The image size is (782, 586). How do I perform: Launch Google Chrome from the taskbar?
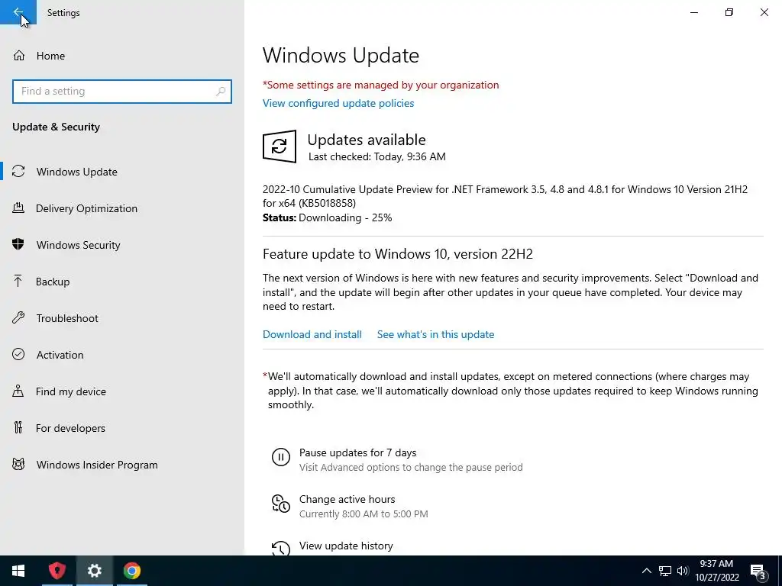coord(132,571)
